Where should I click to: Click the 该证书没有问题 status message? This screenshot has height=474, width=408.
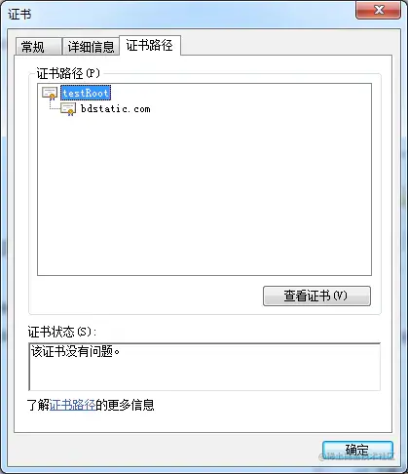(x=75, y=351)
